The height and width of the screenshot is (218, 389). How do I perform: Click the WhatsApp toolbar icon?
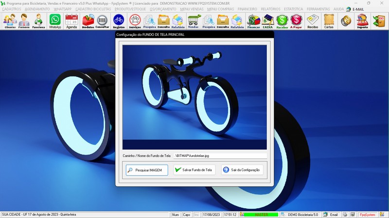(x=55, y=21)
